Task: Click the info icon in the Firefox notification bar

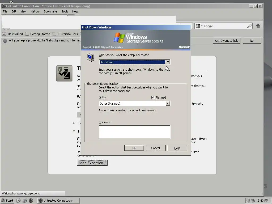Action: click(5, 41)
